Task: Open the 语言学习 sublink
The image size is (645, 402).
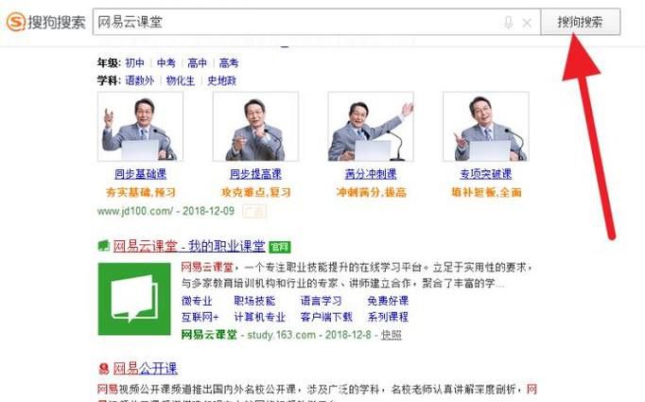Action: 321,301
